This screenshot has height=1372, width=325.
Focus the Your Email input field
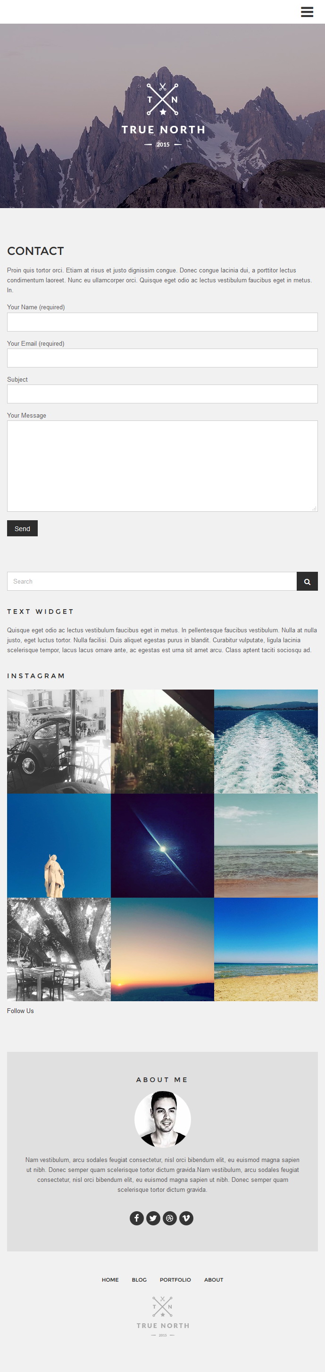pos(162,358)
